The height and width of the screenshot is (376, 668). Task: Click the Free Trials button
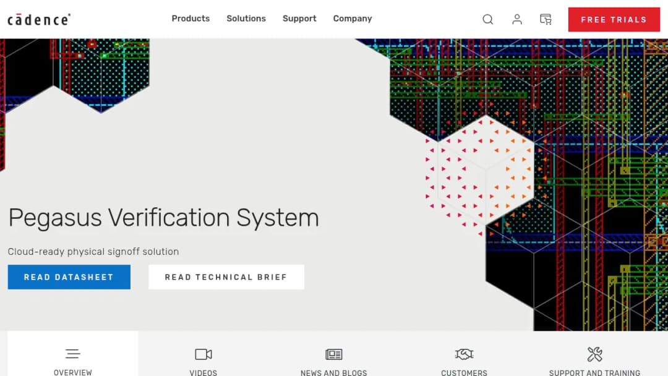coord(614,20)
